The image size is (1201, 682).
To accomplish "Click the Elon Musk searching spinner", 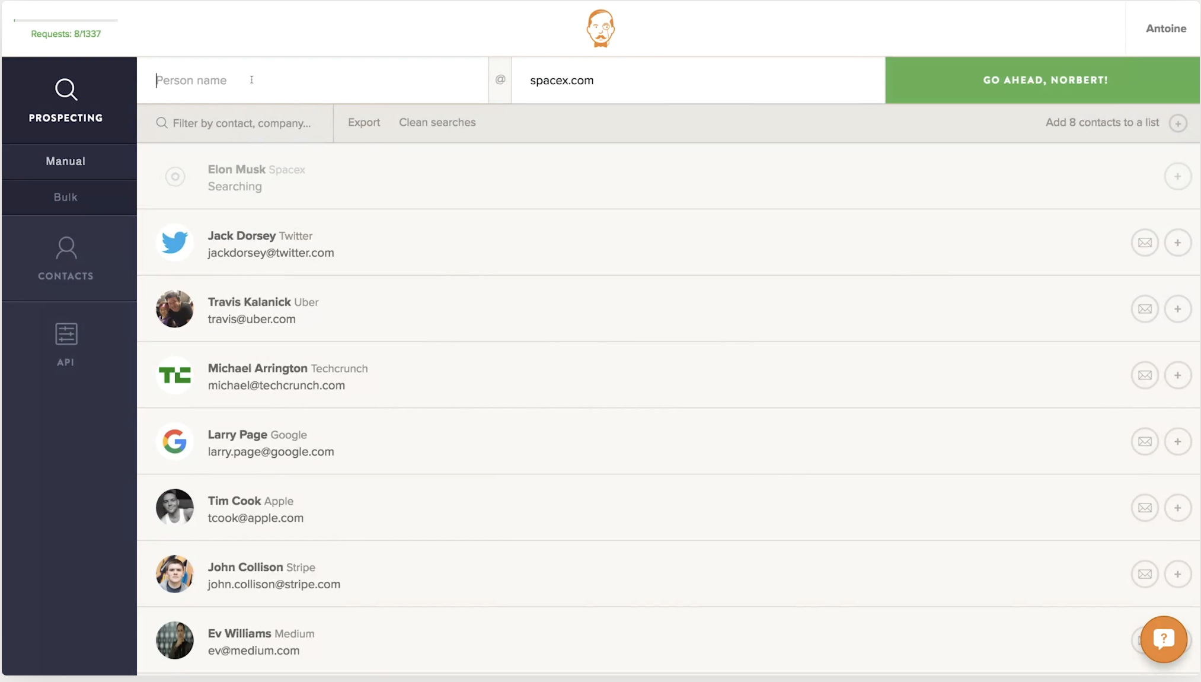I will pos(175,177).
